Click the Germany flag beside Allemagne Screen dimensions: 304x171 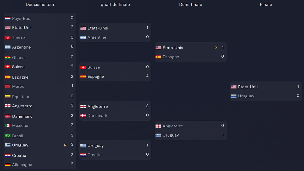pyautogui.click(x=8, y=165)
